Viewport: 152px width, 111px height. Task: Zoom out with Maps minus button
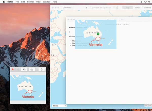(146, 105)
